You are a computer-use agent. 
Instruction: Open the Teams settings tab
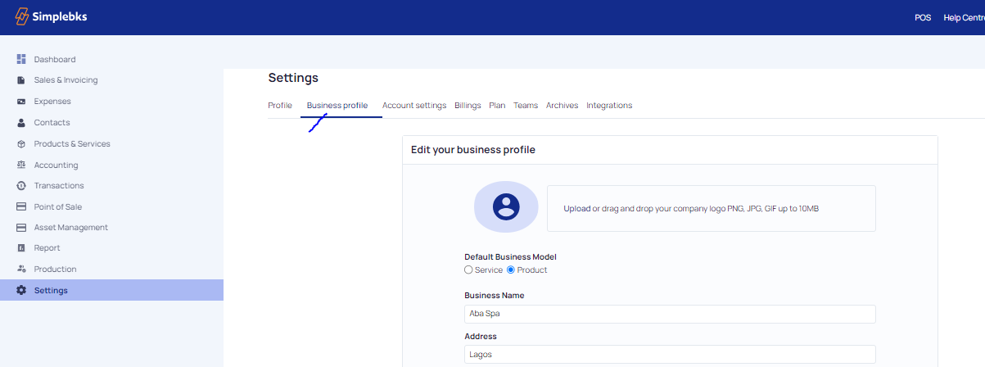(526, 106)
